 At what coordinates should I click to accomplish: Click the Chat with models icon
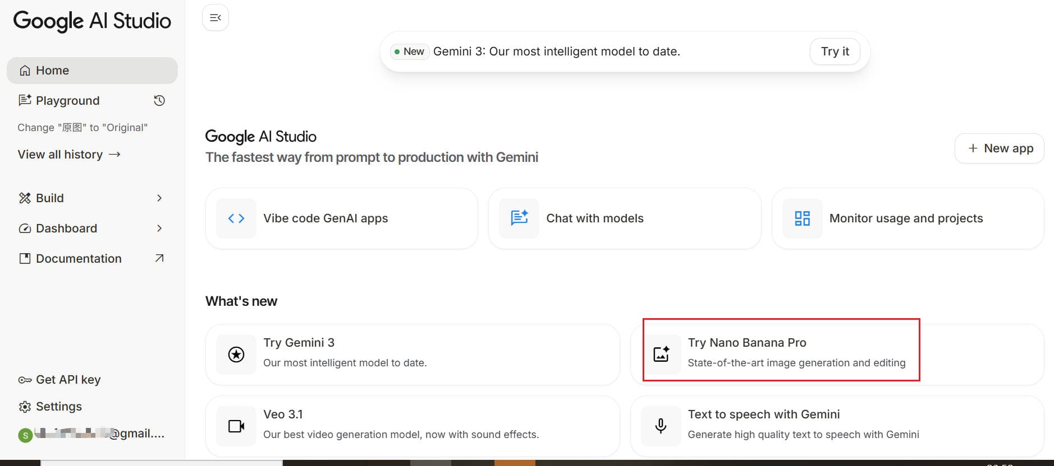coord(519,218)
